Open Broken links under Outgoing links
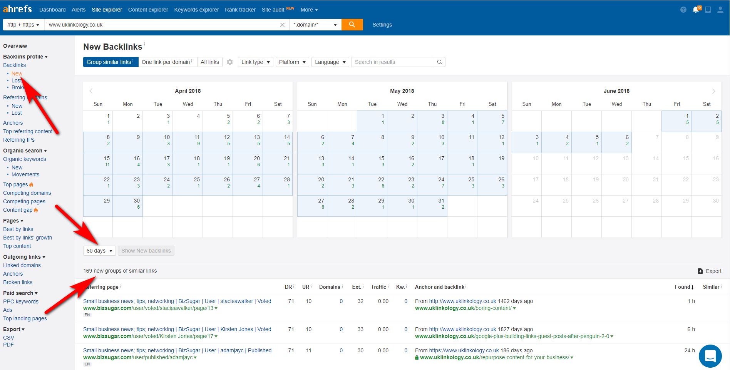Image resolution: width=730 pixels, height=370 pixels. (18, 282)
